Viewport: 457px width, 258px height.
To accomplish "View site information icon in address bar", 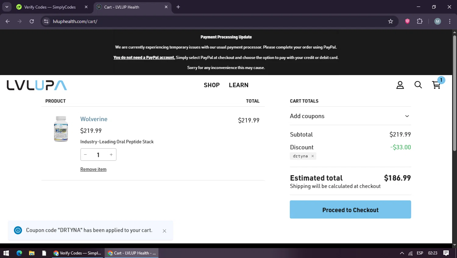I will pyautogui.click(x=46, y=21).
